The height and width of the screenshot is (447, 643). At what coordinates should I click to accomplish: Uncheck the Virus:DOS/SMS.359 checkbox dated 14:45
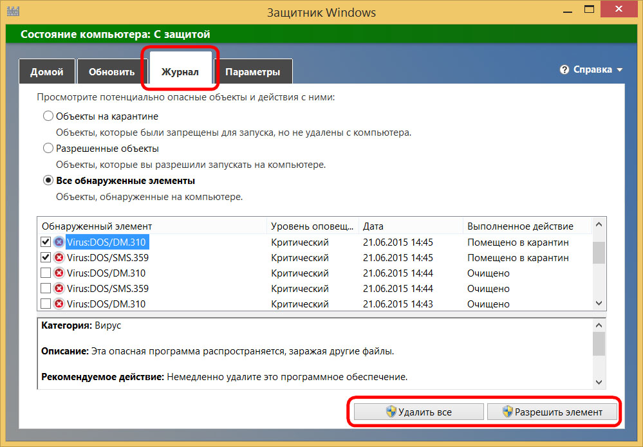point(46,258)
